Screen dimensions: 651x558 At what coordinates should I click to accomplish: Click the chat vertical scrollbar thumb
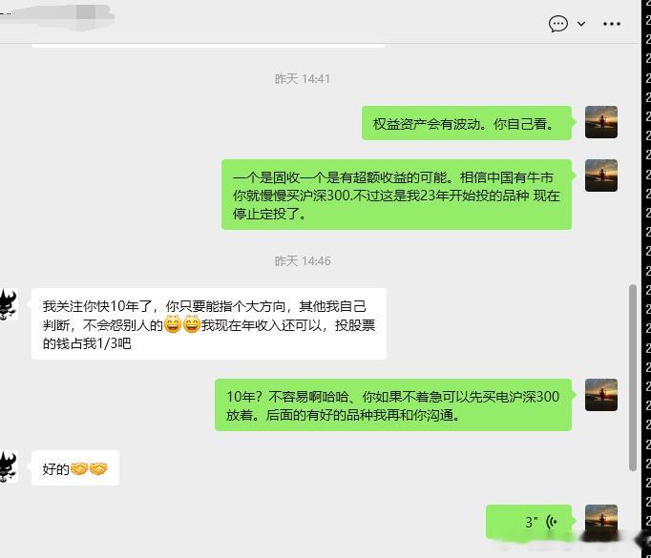click(x=633, y=378)
